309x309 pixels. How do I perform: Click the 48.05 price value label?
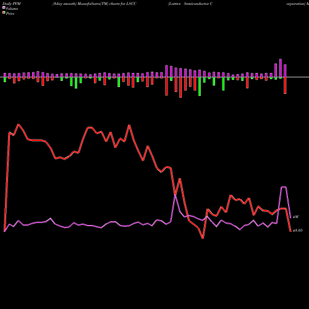(x=298, y=231)
